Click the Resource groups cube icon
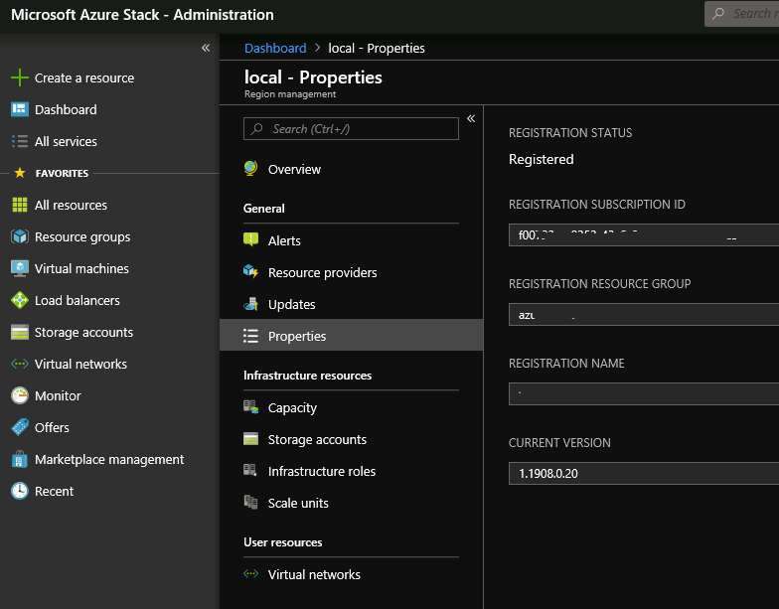The image size is (779, 609). 20,236
